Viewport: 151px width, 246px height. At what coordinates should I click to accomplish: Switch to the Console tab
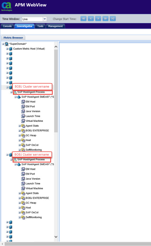pyautogui.click(x=7, y=26)
